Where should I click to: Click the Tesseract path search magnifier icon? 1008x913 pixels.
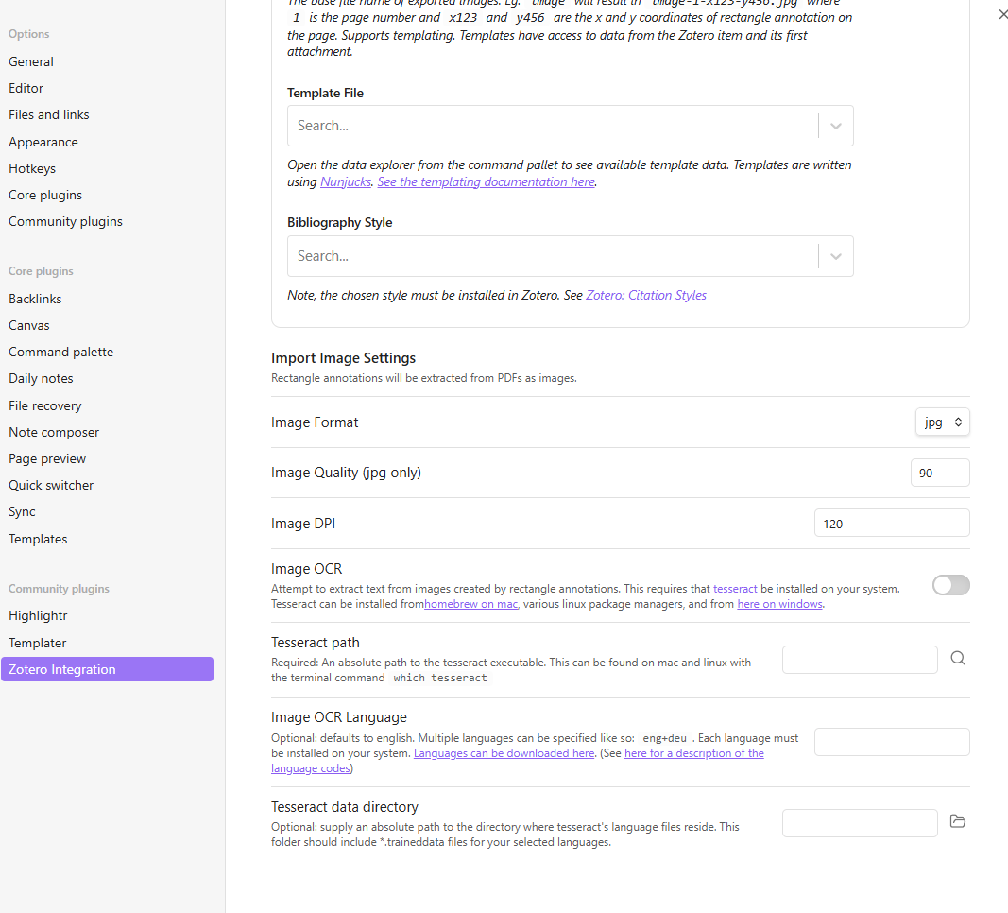tap(957, 659)
